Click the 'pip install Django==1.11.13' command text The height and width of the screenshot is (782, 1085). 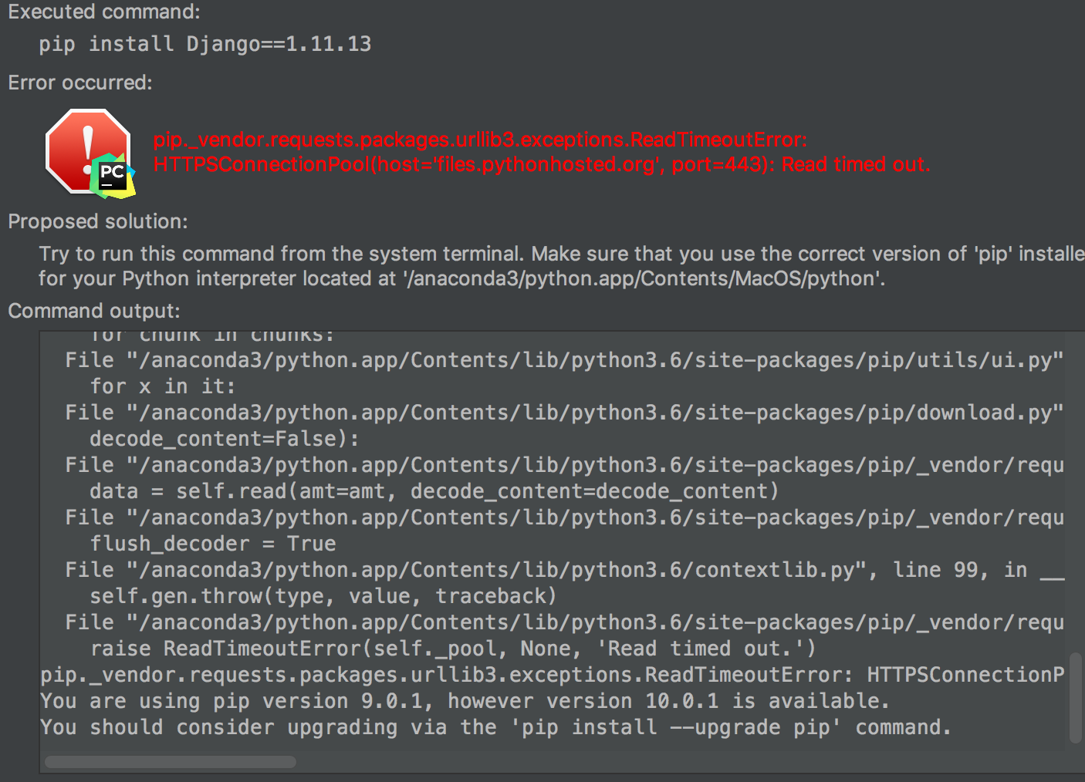205,44
